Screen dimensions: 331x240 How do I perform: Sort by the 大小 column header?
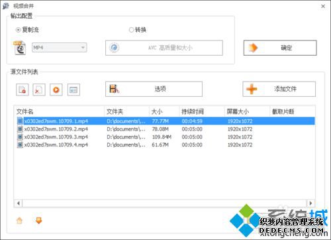[x=164, y=111]
